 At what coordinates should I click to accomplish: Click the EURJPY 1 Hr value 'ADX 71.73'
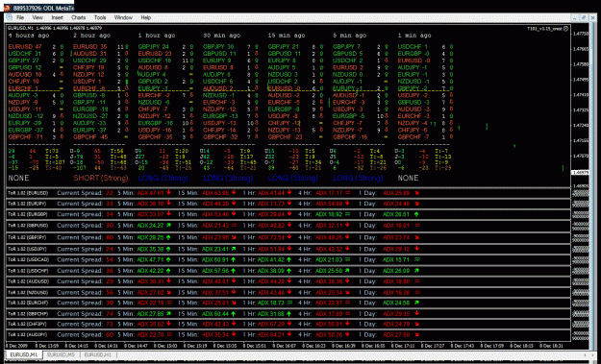pyautogui.click(x=271, y=204)
